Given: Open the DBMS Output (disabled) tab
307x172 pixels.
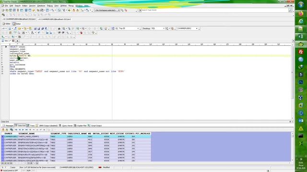Looking at the screenshot, I should (47, 126).
